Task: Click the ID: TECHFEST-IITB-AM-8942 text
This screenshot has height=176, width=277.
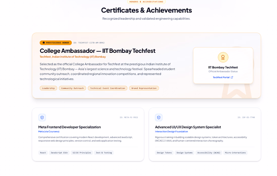Action: 89,43
